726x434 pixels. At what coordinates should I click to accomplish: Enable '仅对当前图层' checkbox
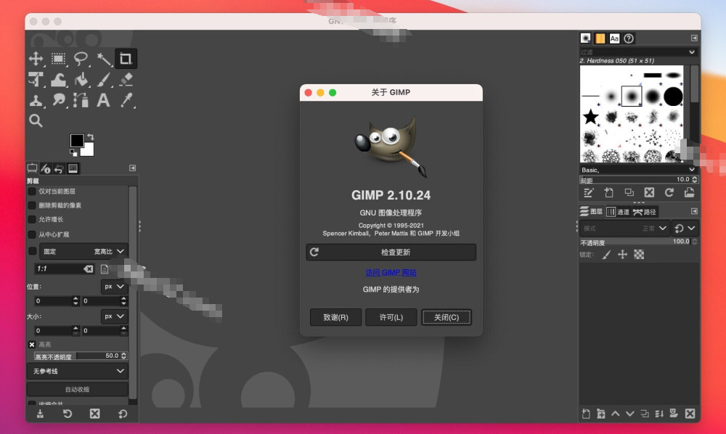(x=32, y=192)
